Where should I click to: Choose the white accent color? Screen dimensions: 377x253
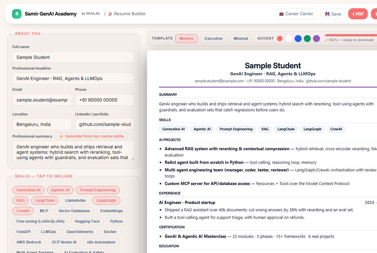tap(289, 38)
